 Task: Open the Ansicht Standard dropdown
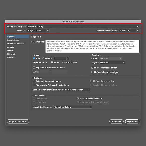(x=111, y=58)
